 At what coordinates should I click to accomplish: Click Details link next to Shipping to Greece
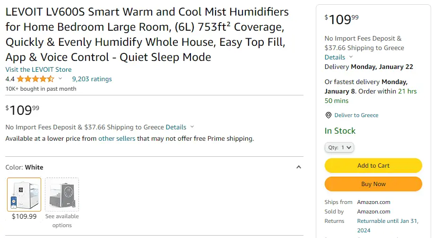(x=176, y=127)
